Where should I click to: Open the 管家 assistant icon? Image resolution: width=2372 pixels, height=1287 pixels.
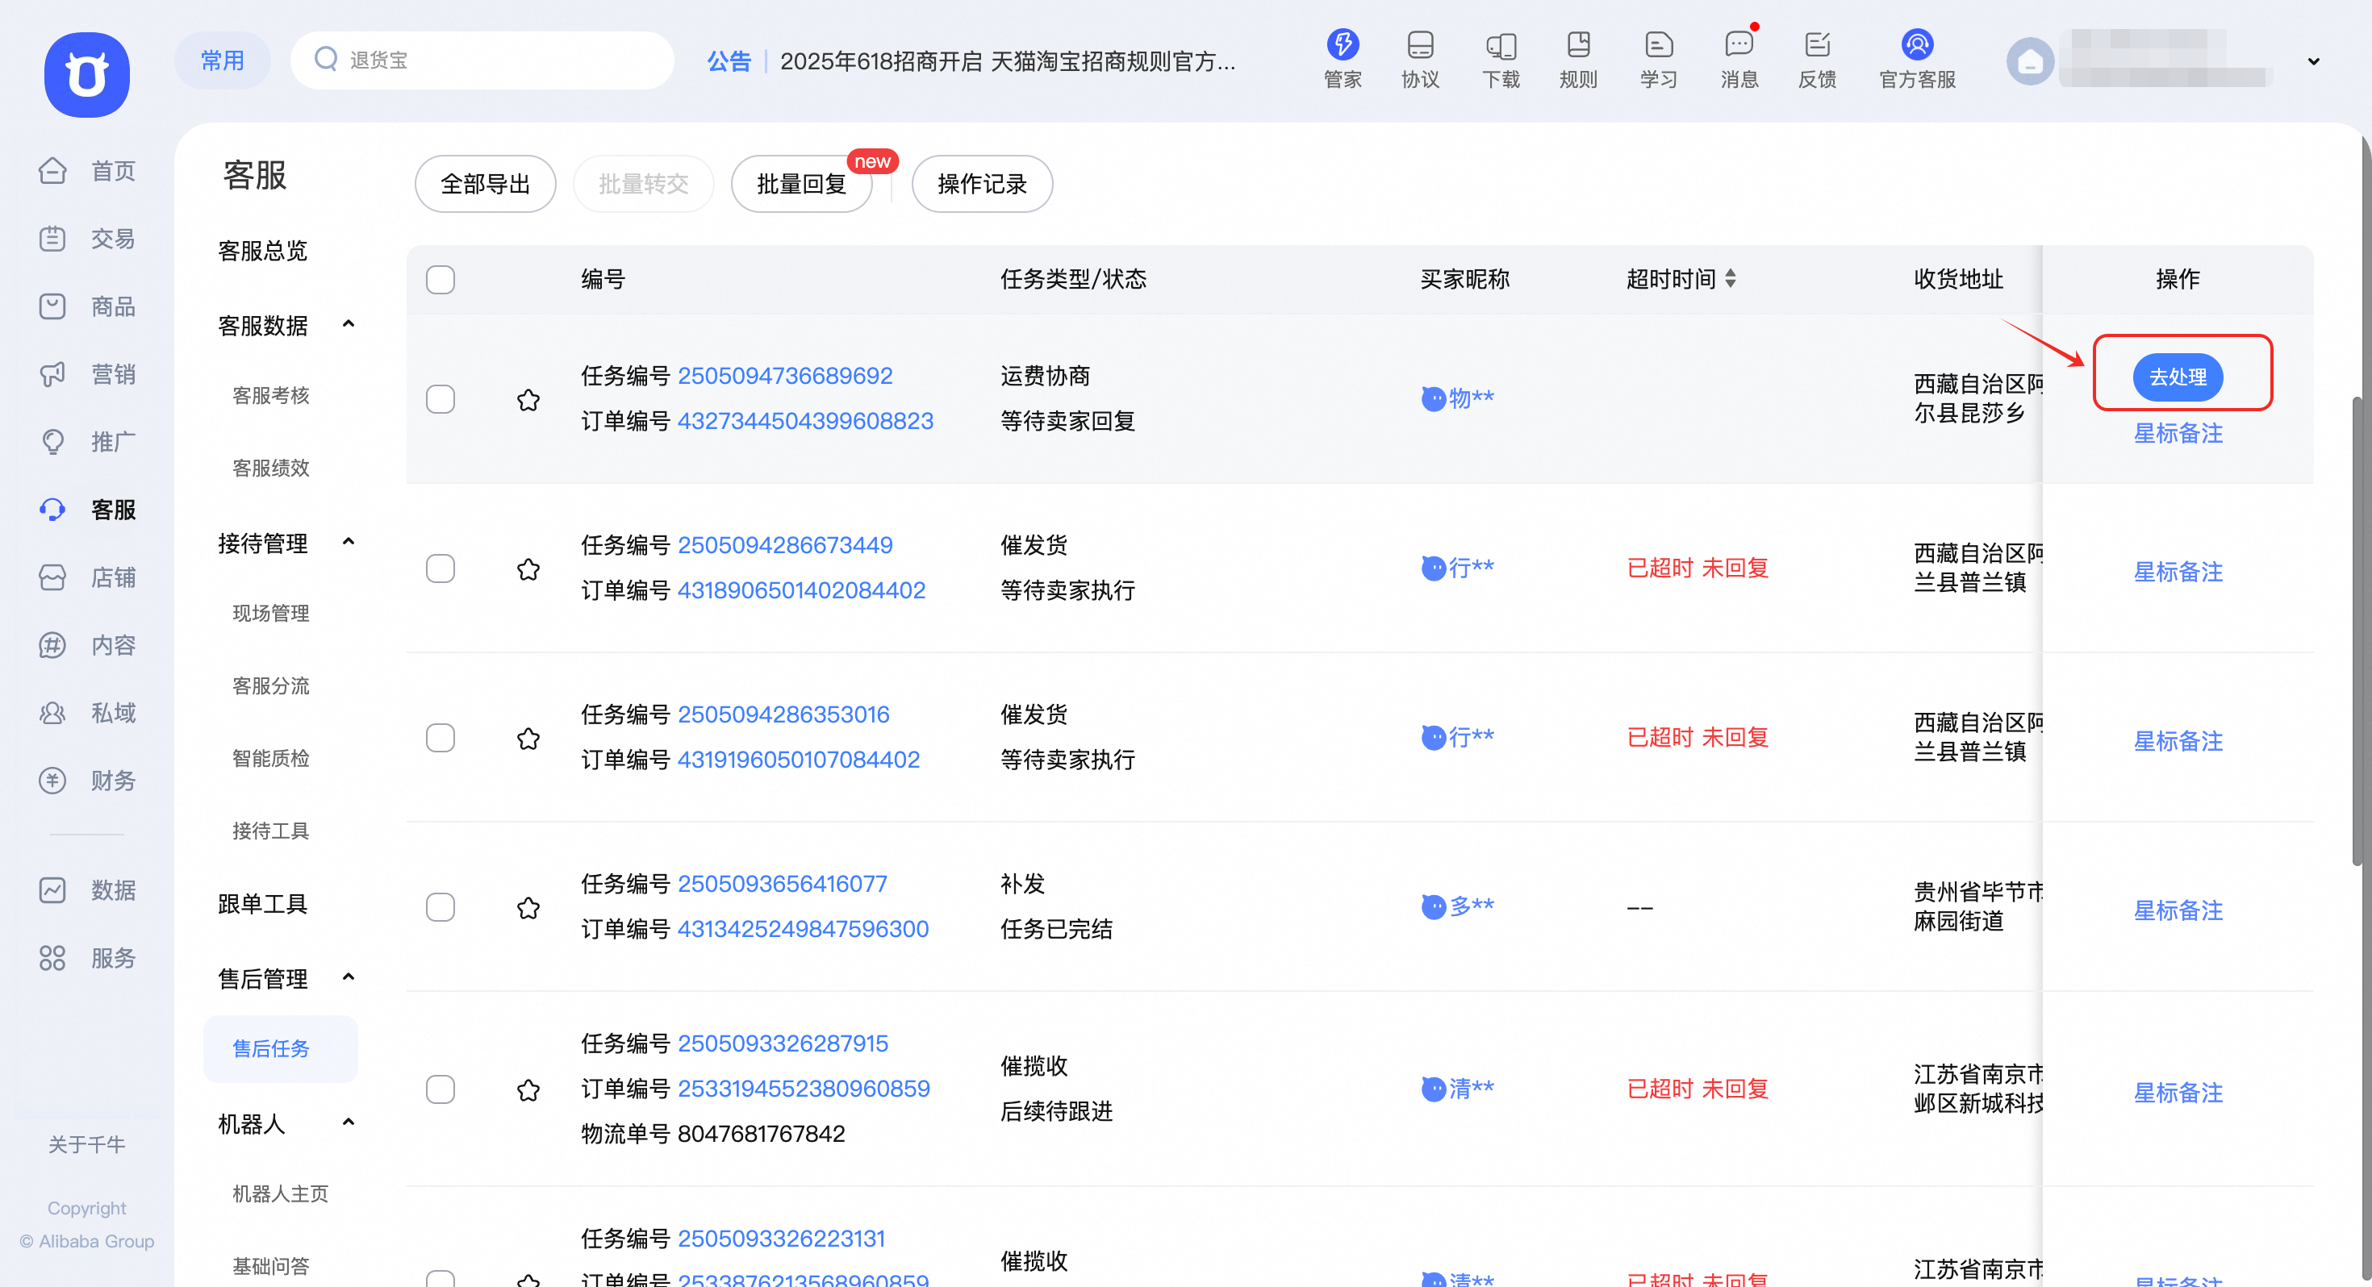point(1343,59)
